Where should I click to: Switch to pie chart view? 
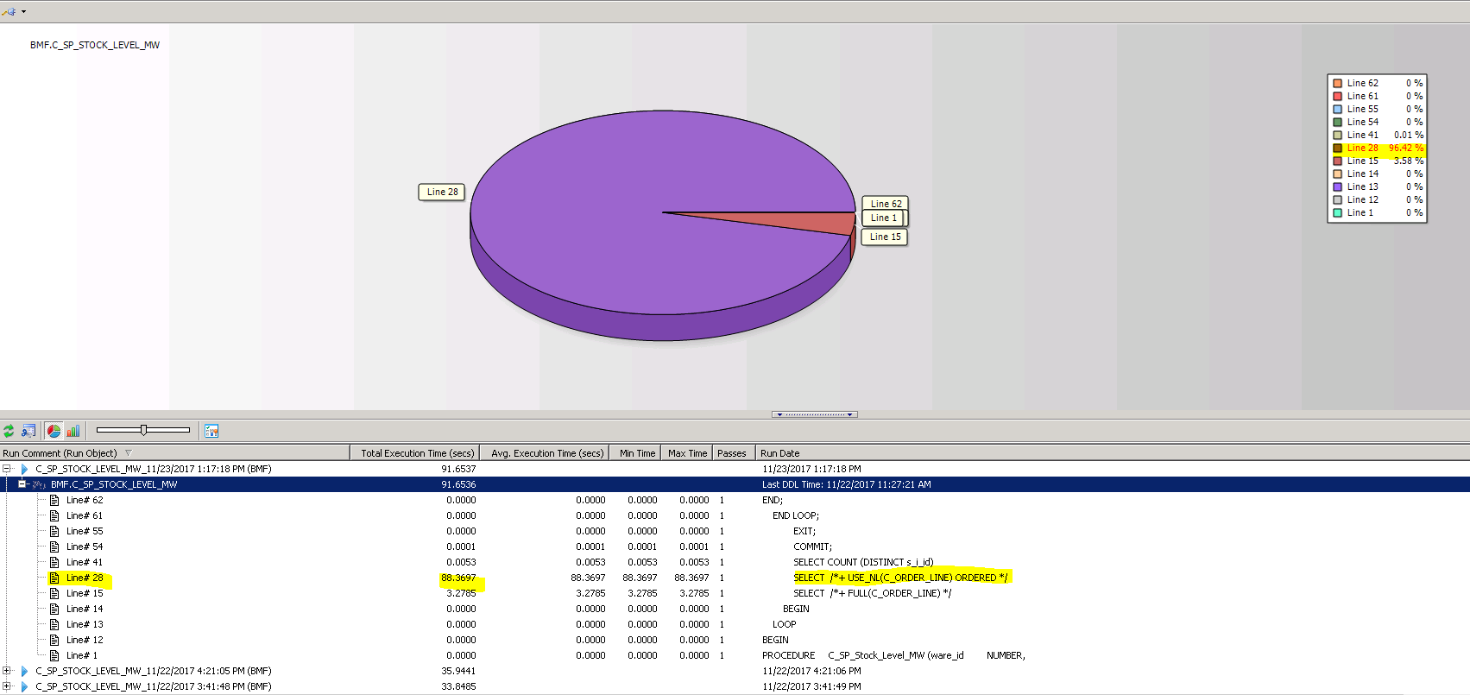coord(54,431)
